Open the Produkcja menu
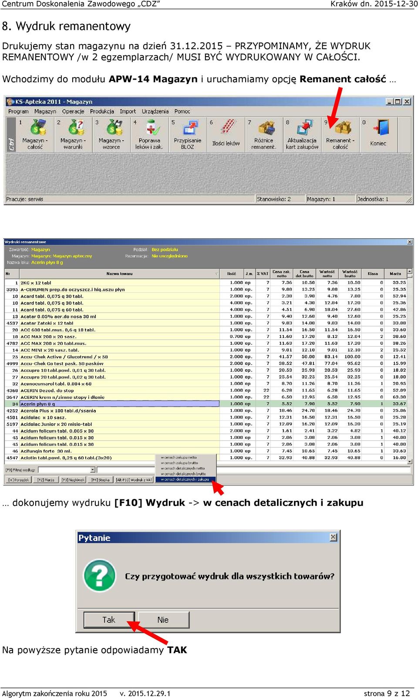418x698 pixels. coord(102,111)
